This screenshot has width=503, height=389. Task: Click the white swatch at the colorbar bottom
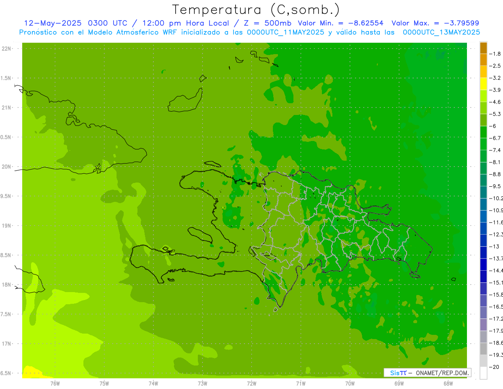pos(483,373)
